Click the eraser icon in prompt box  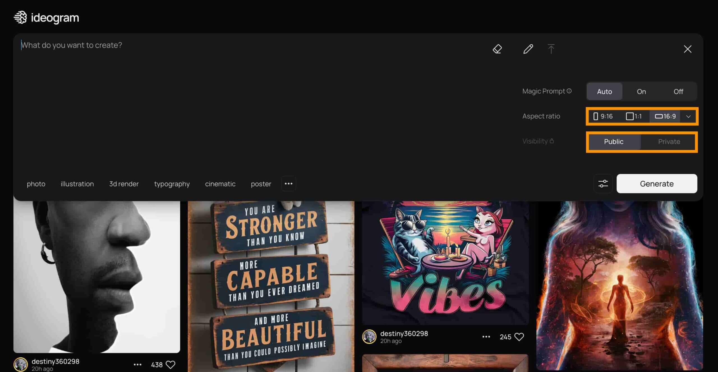click(497, 49)
